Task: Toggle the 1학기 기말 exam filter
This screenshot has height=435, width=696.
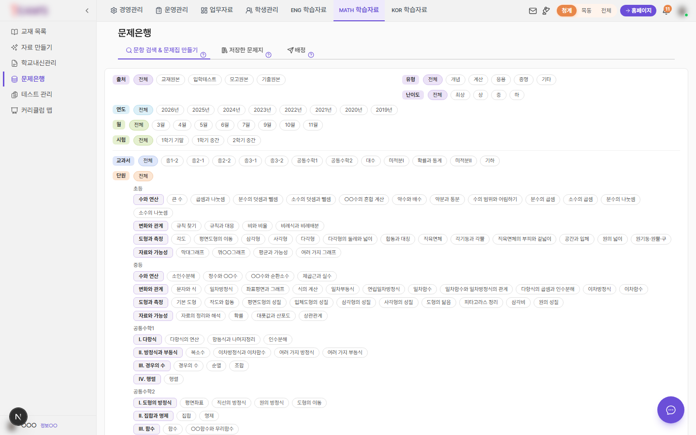Action: coord(173,141)
